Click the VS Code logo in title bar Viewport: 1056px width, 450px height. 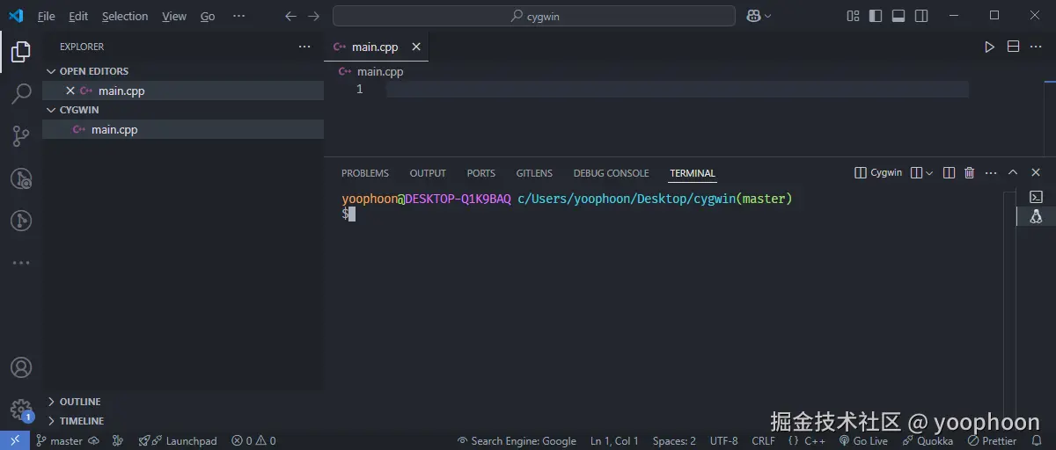16,16
